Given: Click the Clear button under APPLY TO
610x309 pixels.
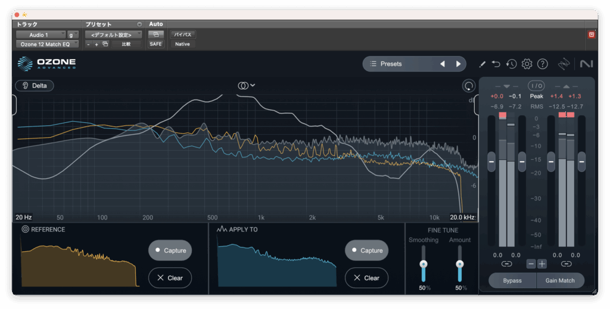Looking at the screenshot, I should point(366,278).
